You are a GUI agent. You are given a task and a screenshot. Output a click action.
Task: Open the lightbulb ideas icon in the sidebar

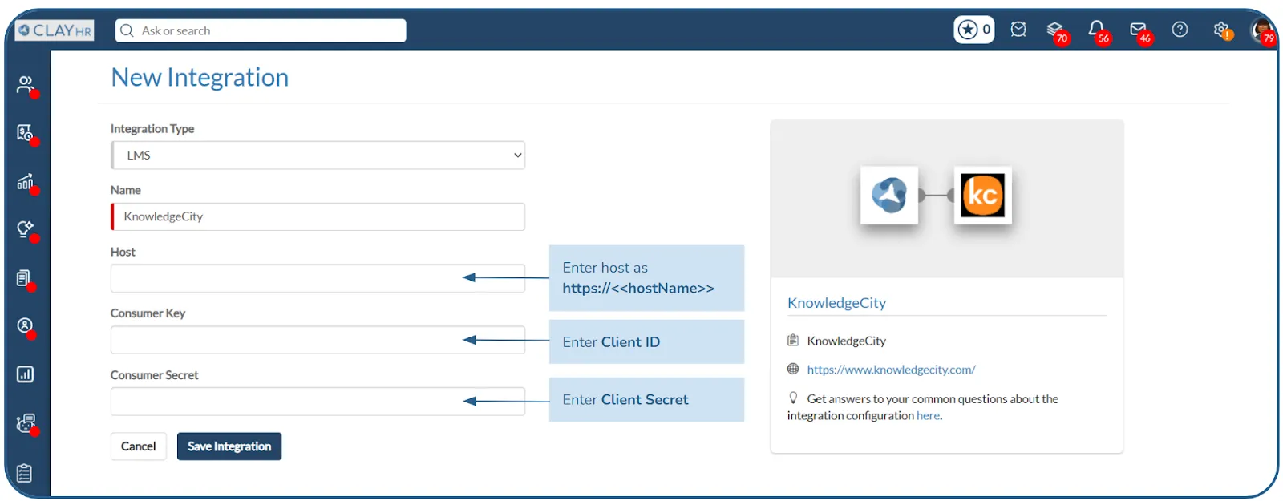pyautogui.click(x=26, y=230)
